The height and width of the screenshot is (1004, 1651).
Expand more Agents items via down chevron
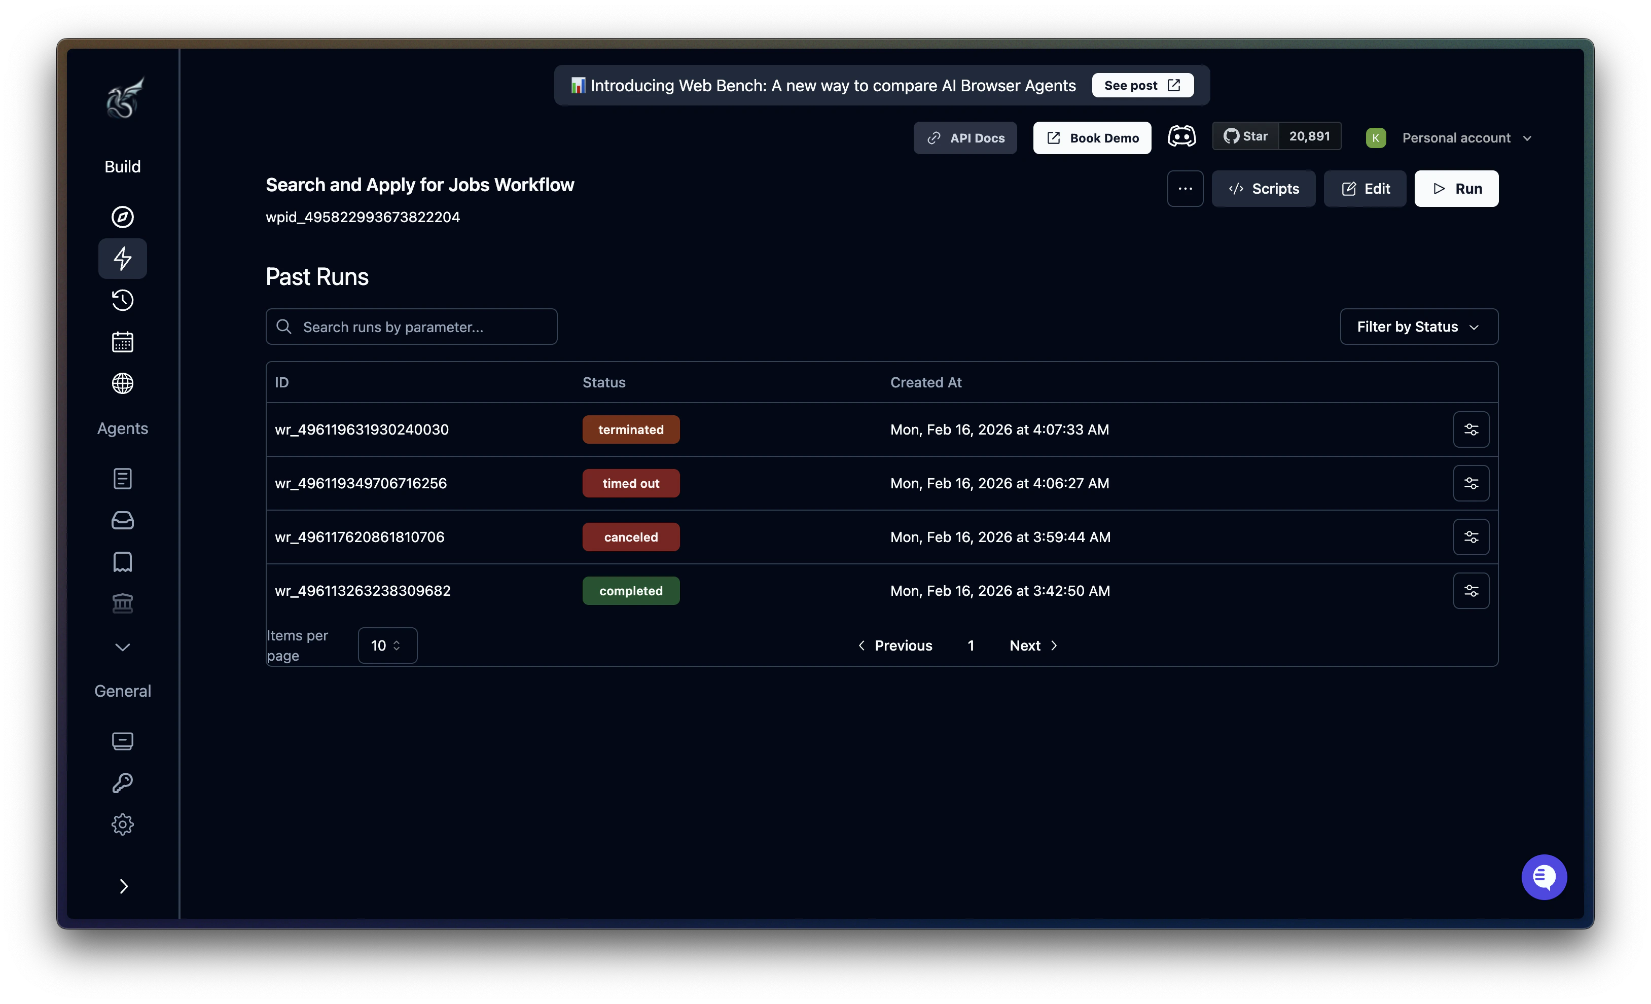(122, 646)
